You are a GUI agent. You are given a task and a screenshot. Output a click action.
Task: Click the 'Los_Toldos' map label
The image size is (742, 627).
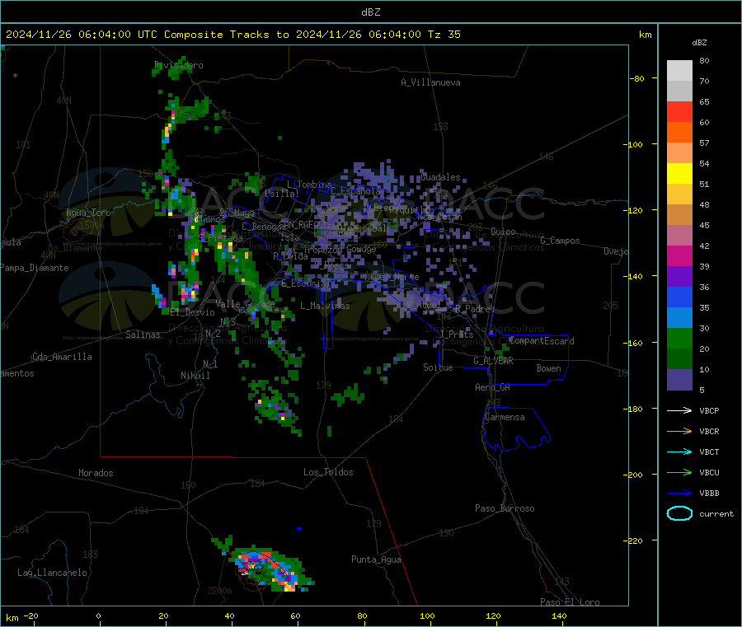328,472
